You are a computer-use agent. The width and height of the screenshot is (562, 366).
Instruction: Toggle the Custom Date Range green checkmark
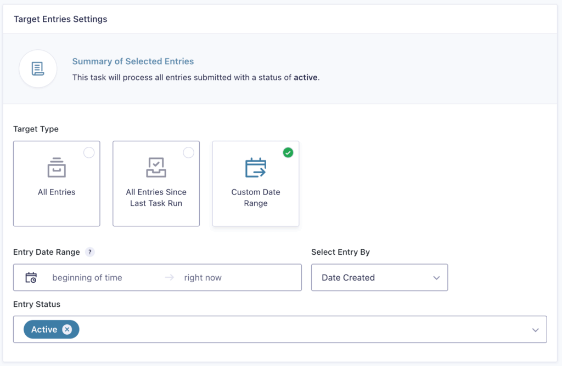(288, 153)
